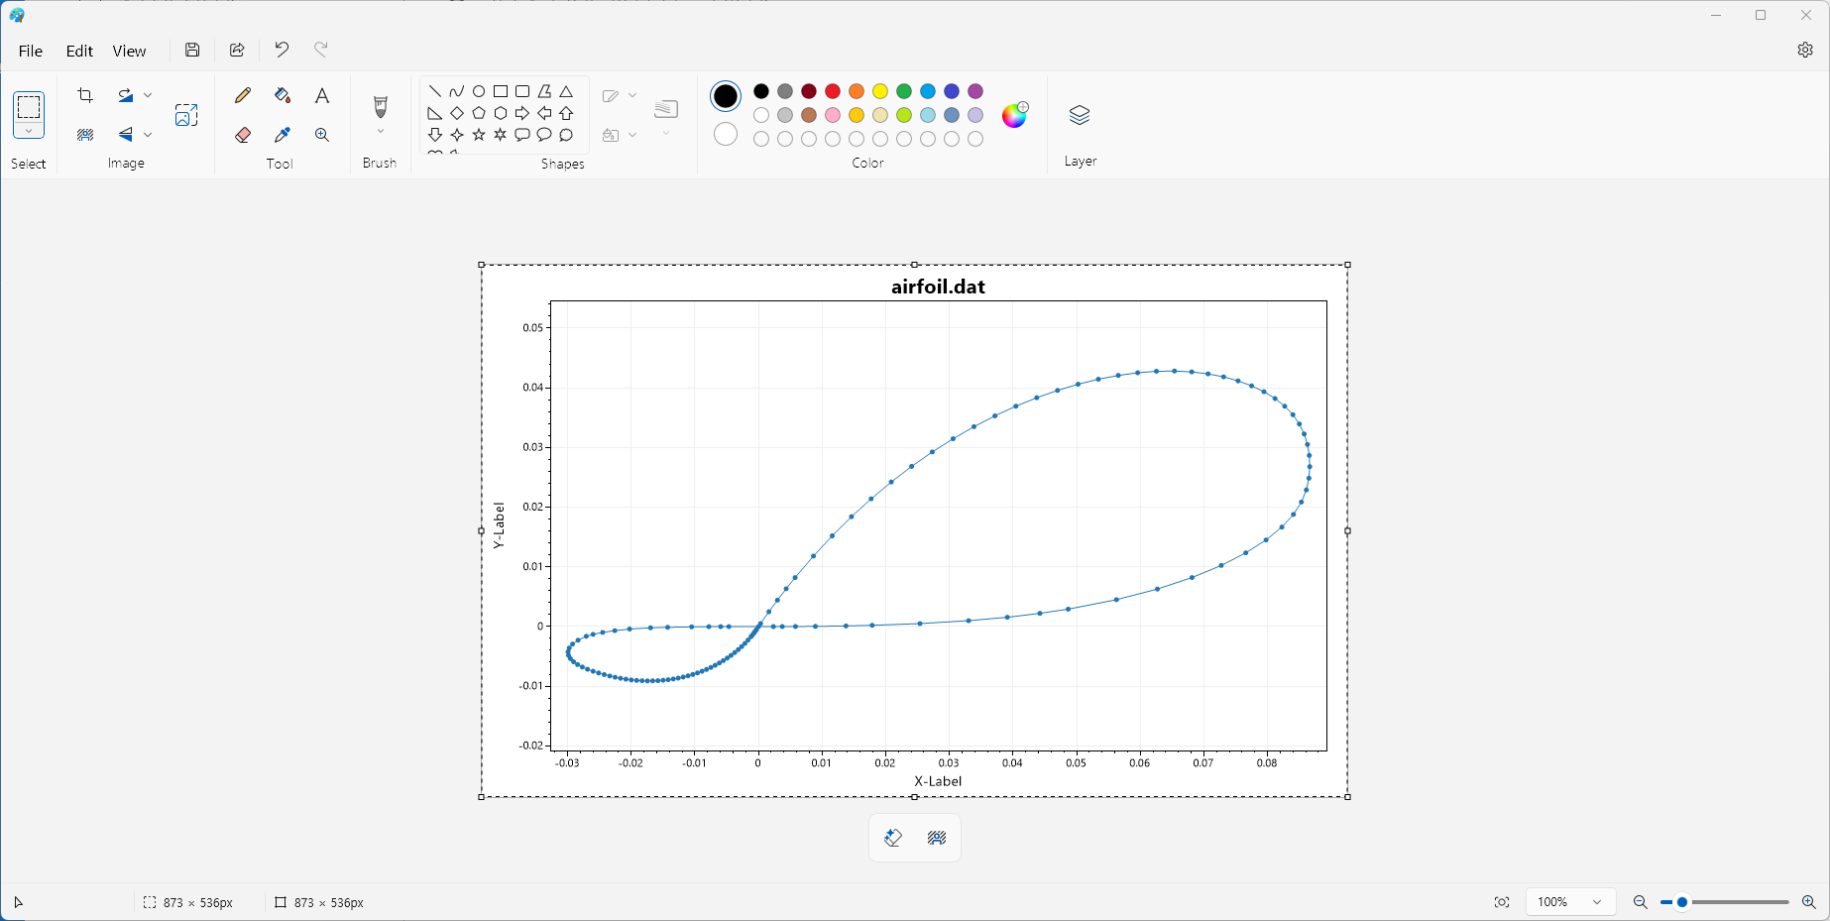This screenshot has width=1830, height=921.
Task: Choose the Line shape
Action: [x=435, y=91]
